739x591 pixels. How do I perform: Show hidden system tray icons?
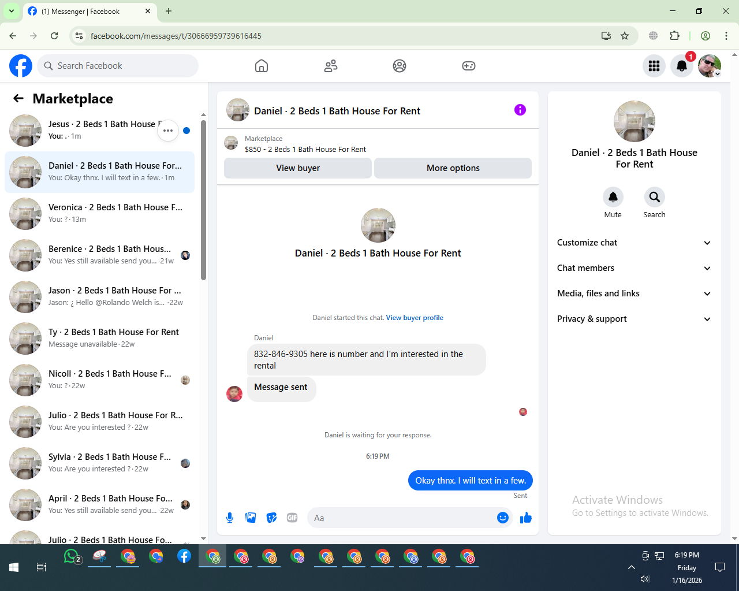(x=632, y=567)
